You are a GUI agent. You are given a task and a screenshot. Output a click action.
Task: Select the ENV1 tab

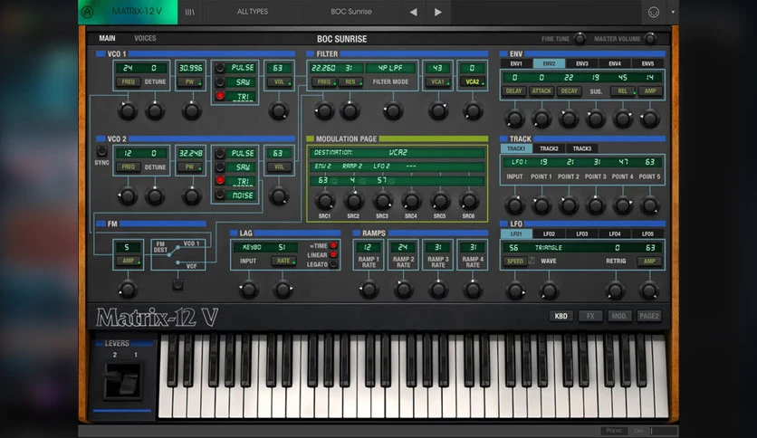pyautogui.click(x=516, y=63)
